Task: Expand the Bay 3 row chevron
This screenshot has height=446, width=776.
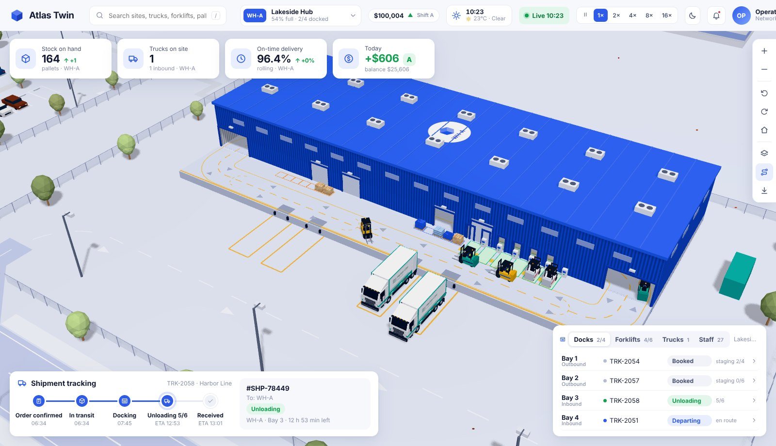Action: [754, 400]
